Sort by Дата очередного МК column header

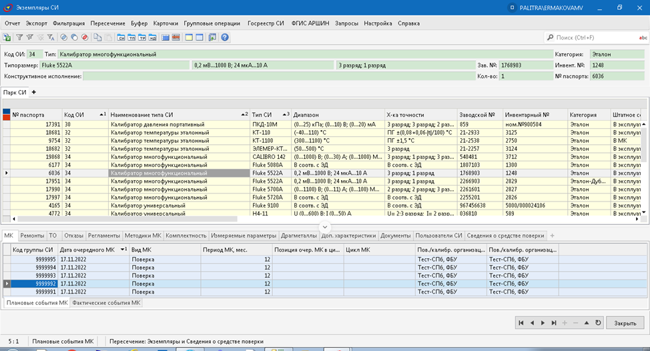point(93,250)
